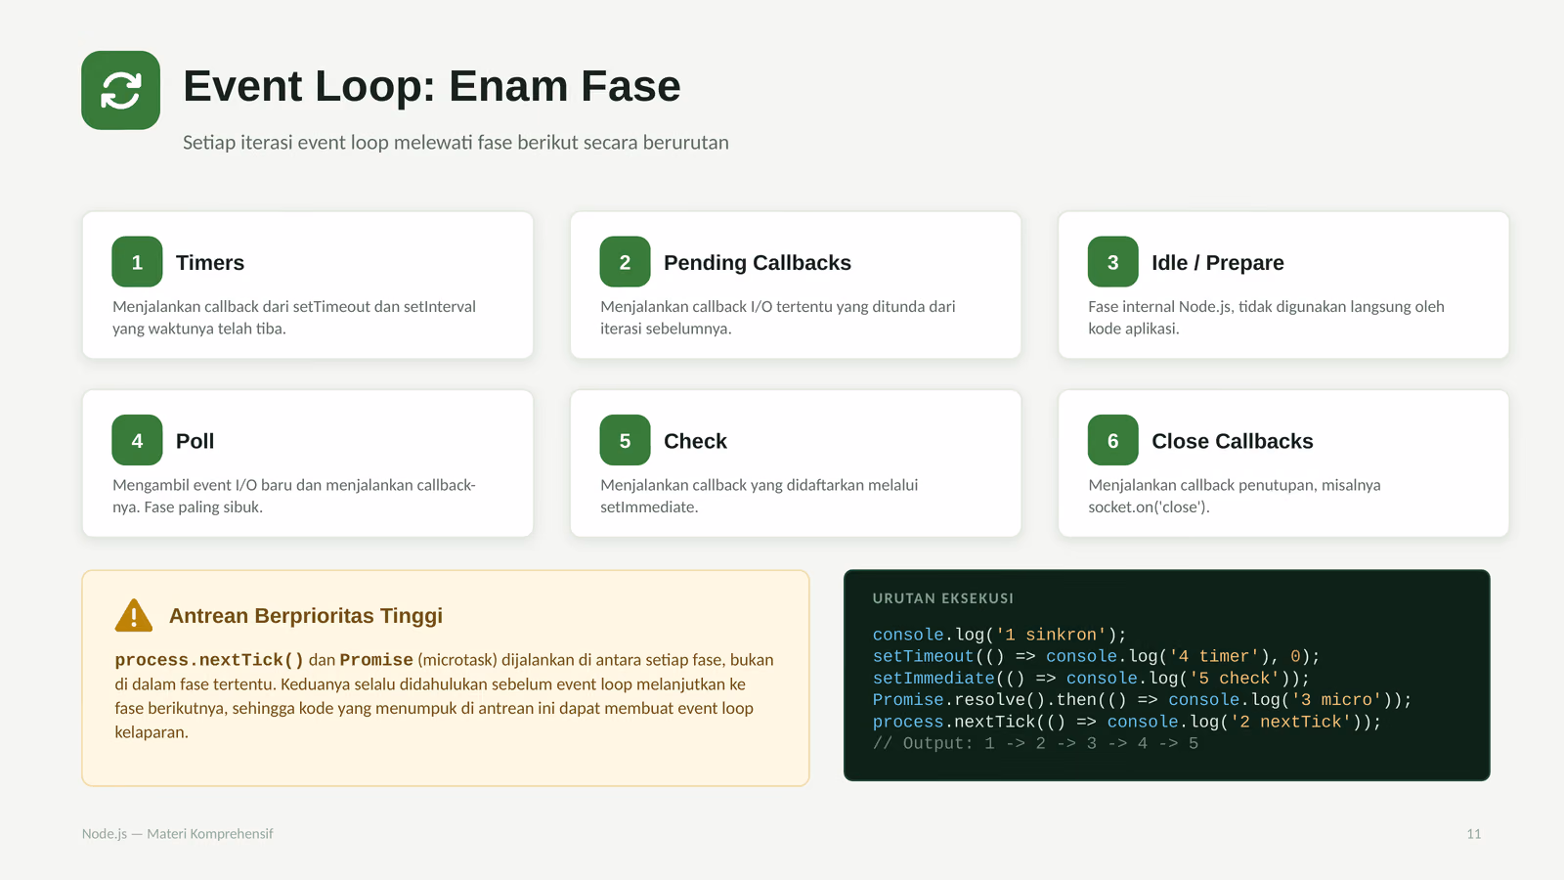1564x880 pixels.
Task: Click the Promise.resolve().then code line
Action: pos(1143,700)
